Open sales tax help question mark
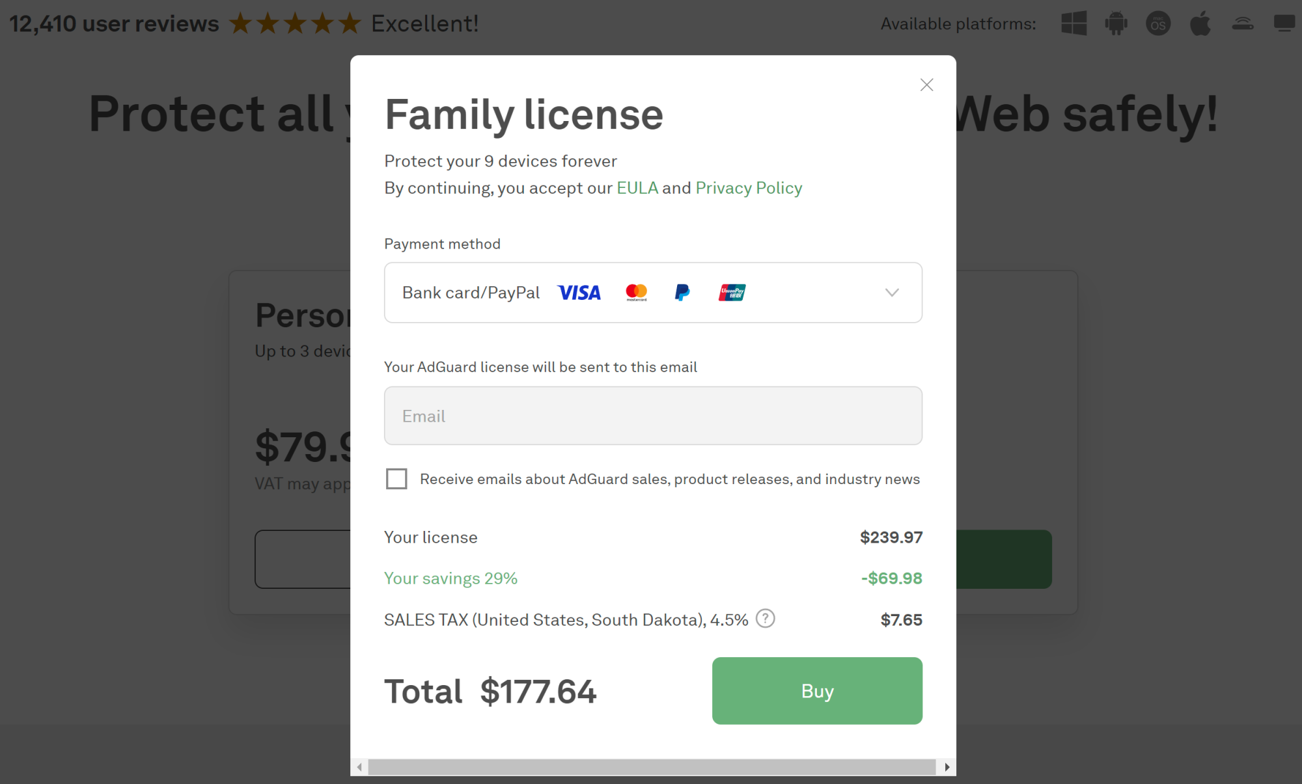This screenshot has width=1302, height=784. click(766, 618)
